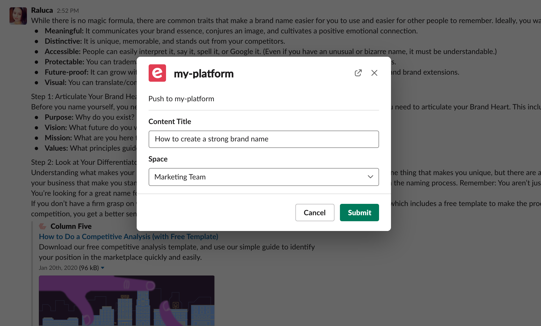Open Raluca's user name link
Image resolution: width=541 pixels, height=326 pixels.
(42, 10)
